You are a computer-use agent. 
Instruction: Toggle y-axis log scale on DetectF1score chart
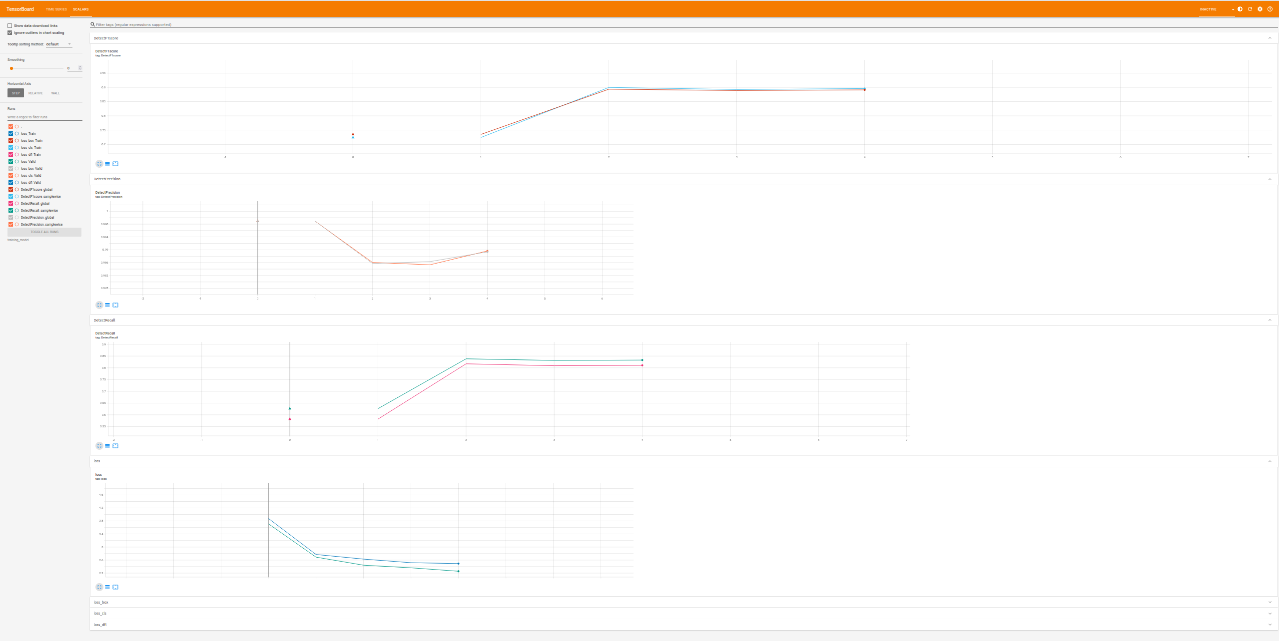tap(107, 164)
